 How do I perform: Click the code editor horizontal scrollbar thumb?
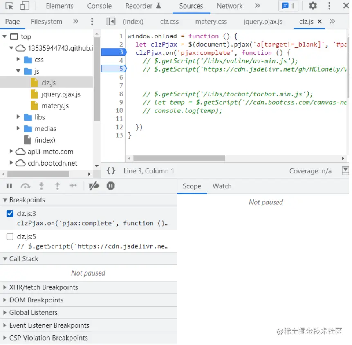point(179,158)
